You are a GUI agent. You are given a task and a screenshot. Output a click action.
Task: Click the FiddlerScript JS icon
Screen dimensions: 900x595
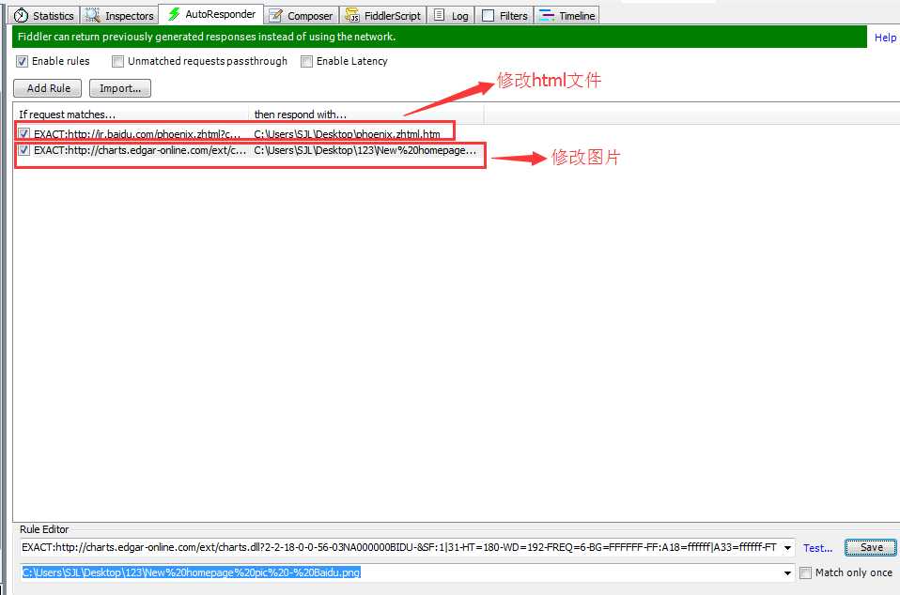point(352,15)
